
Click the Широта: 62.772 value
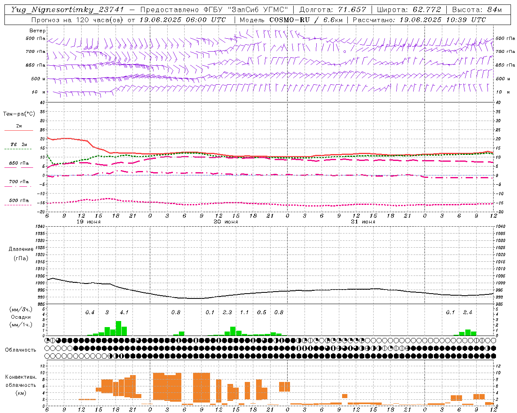click(409, 10)
